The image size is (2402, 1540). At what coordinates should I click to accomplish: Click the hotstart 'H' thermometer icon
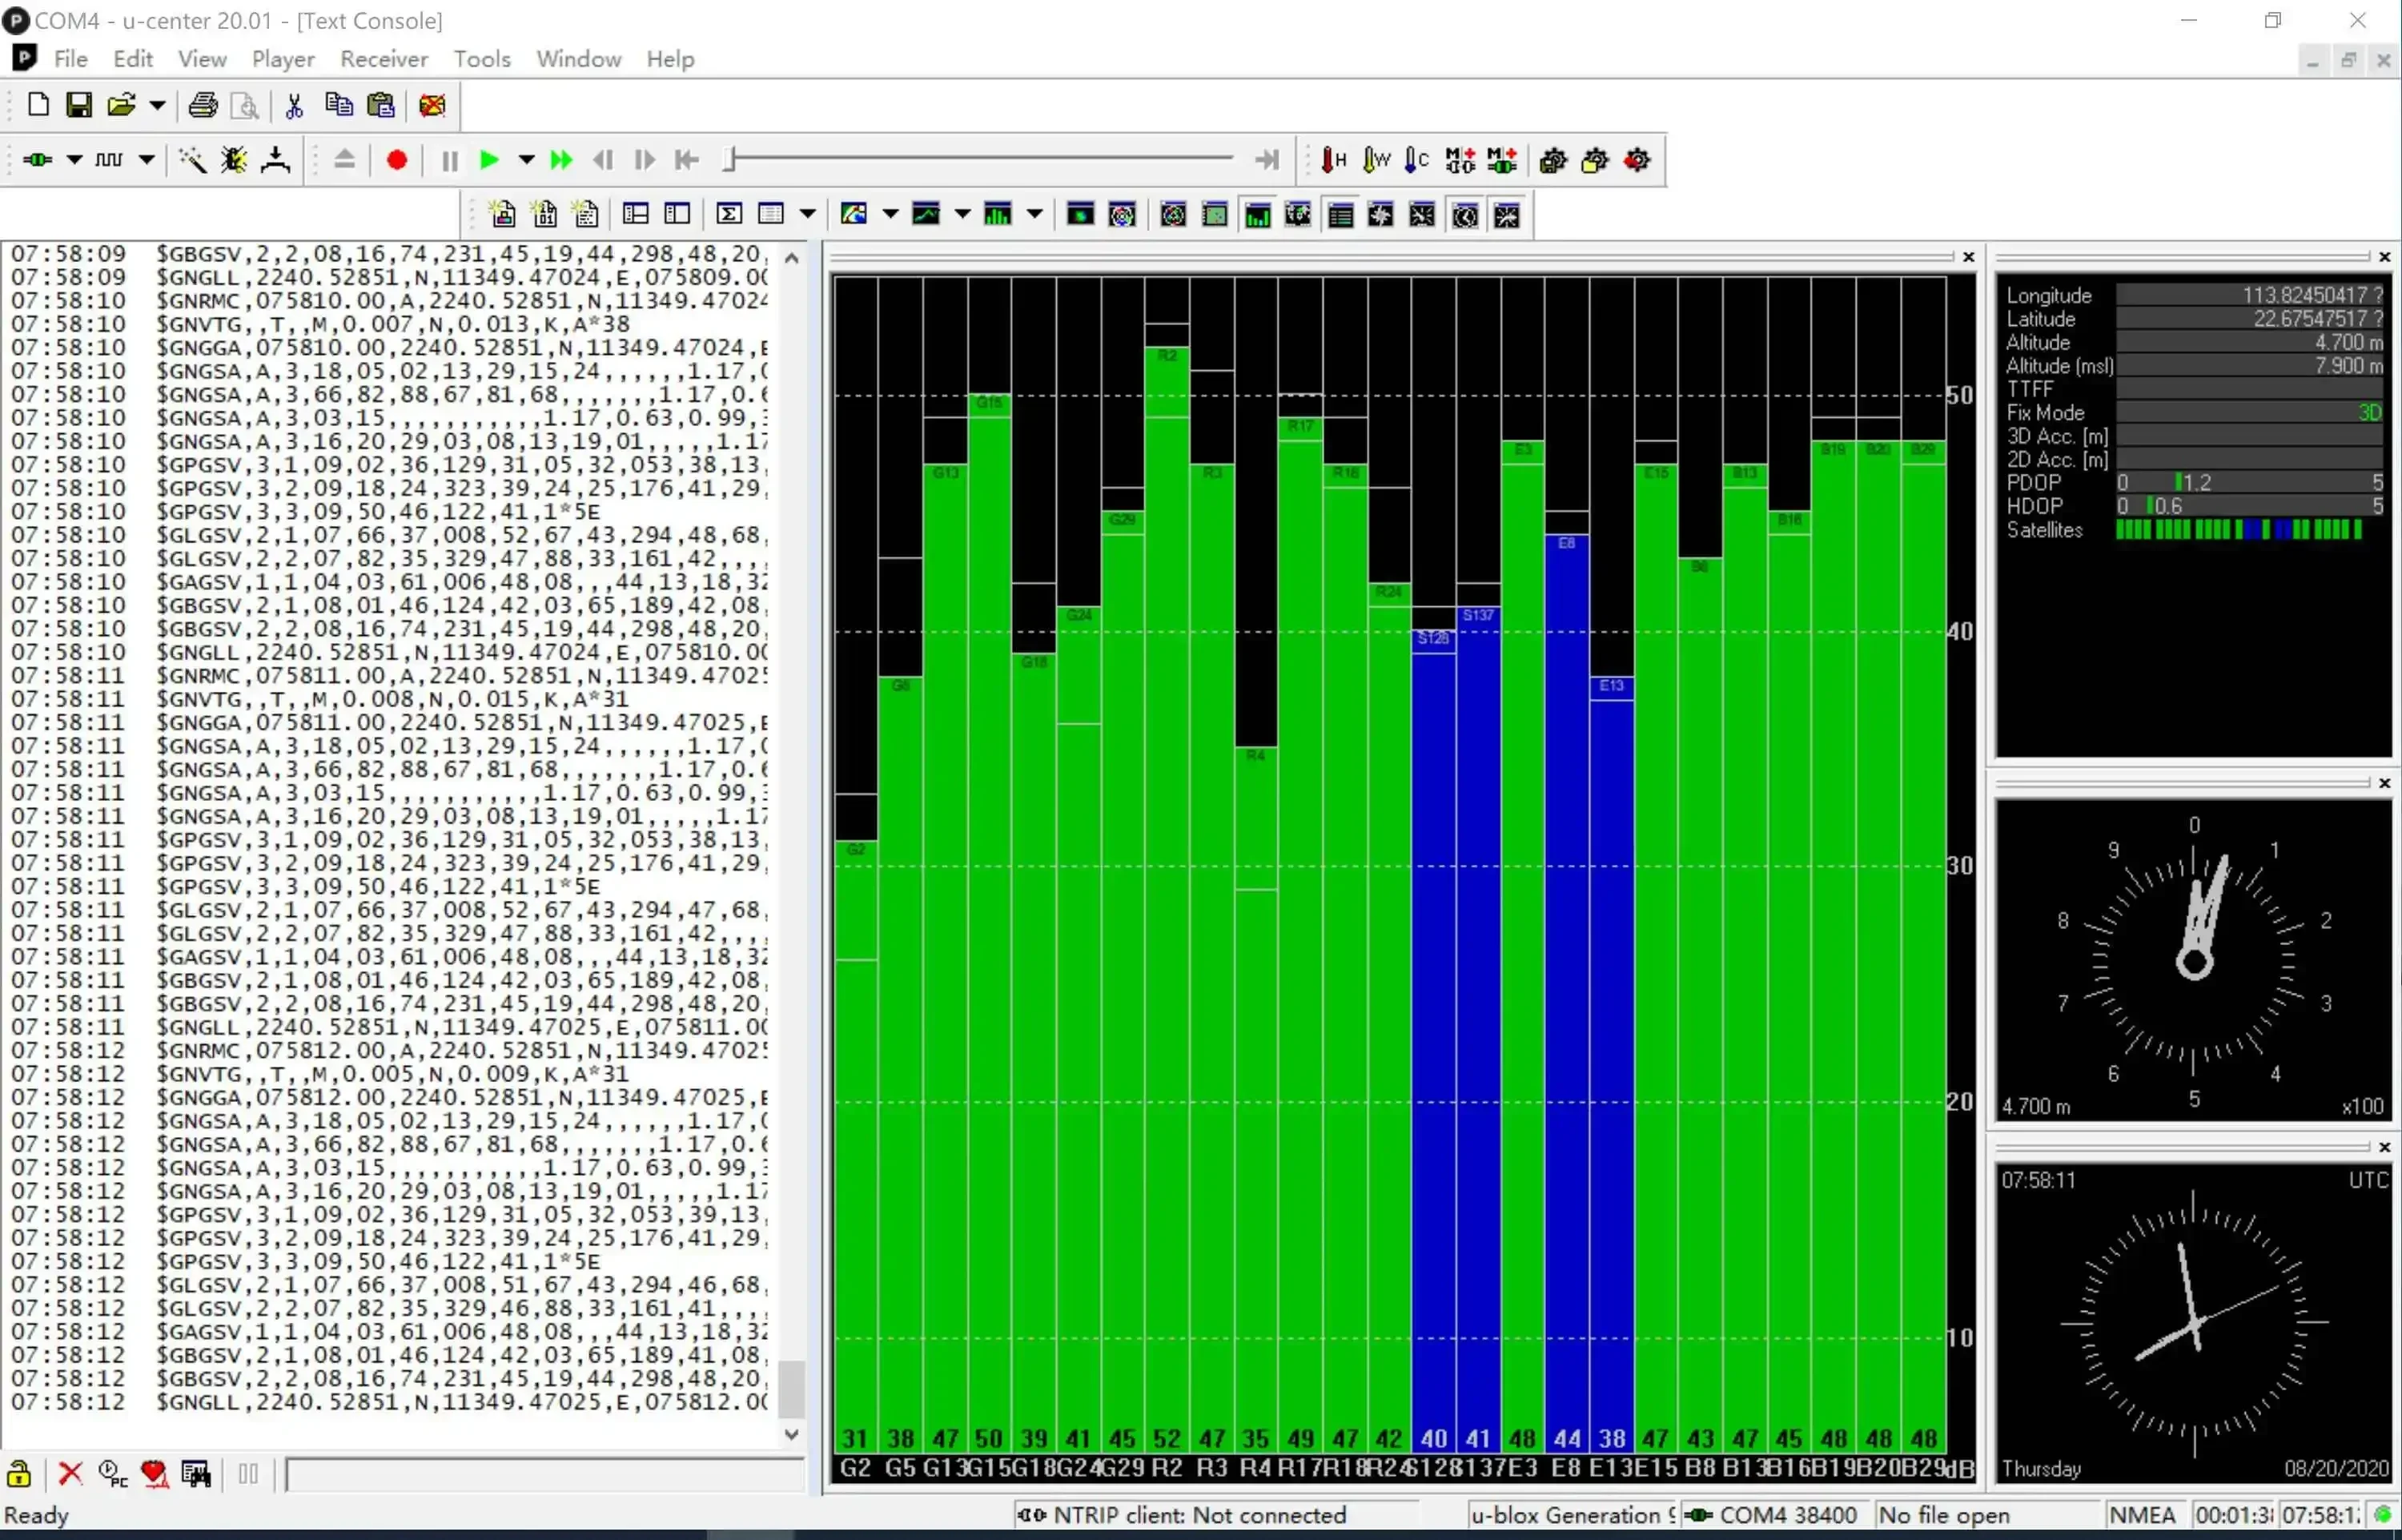click(1333, 160)
